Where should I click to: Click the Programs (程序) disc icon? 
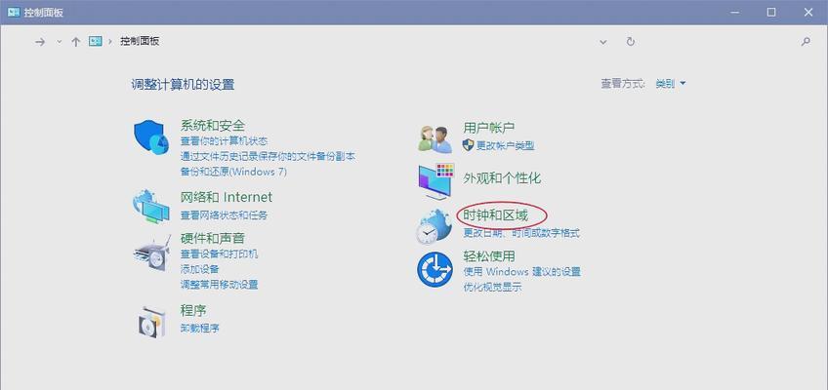click(151, 319)
